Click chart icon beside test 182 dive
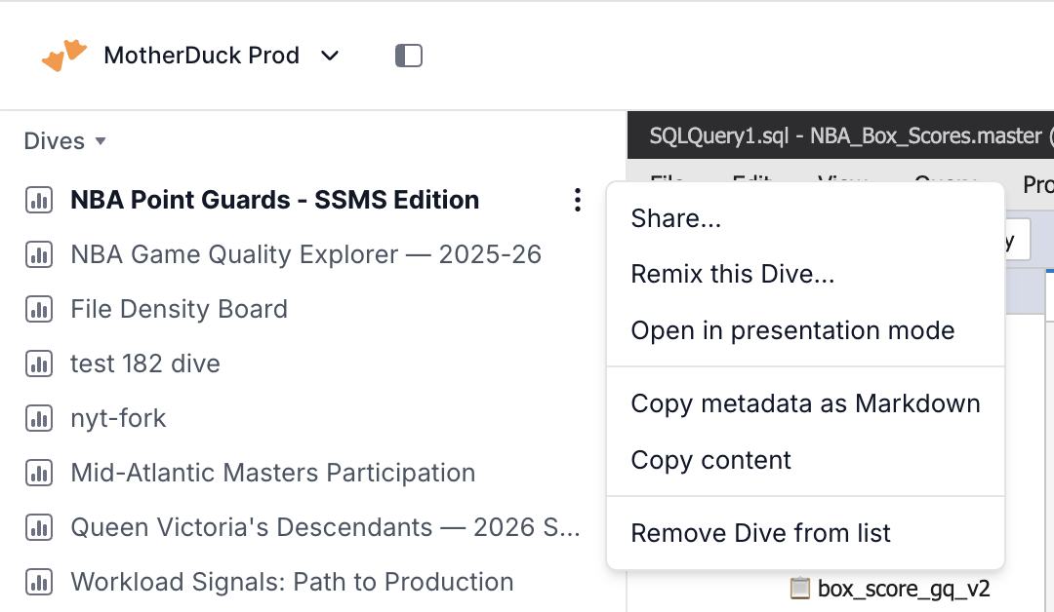The height and width of the screenshot is (612, 1054). point(39,363)
